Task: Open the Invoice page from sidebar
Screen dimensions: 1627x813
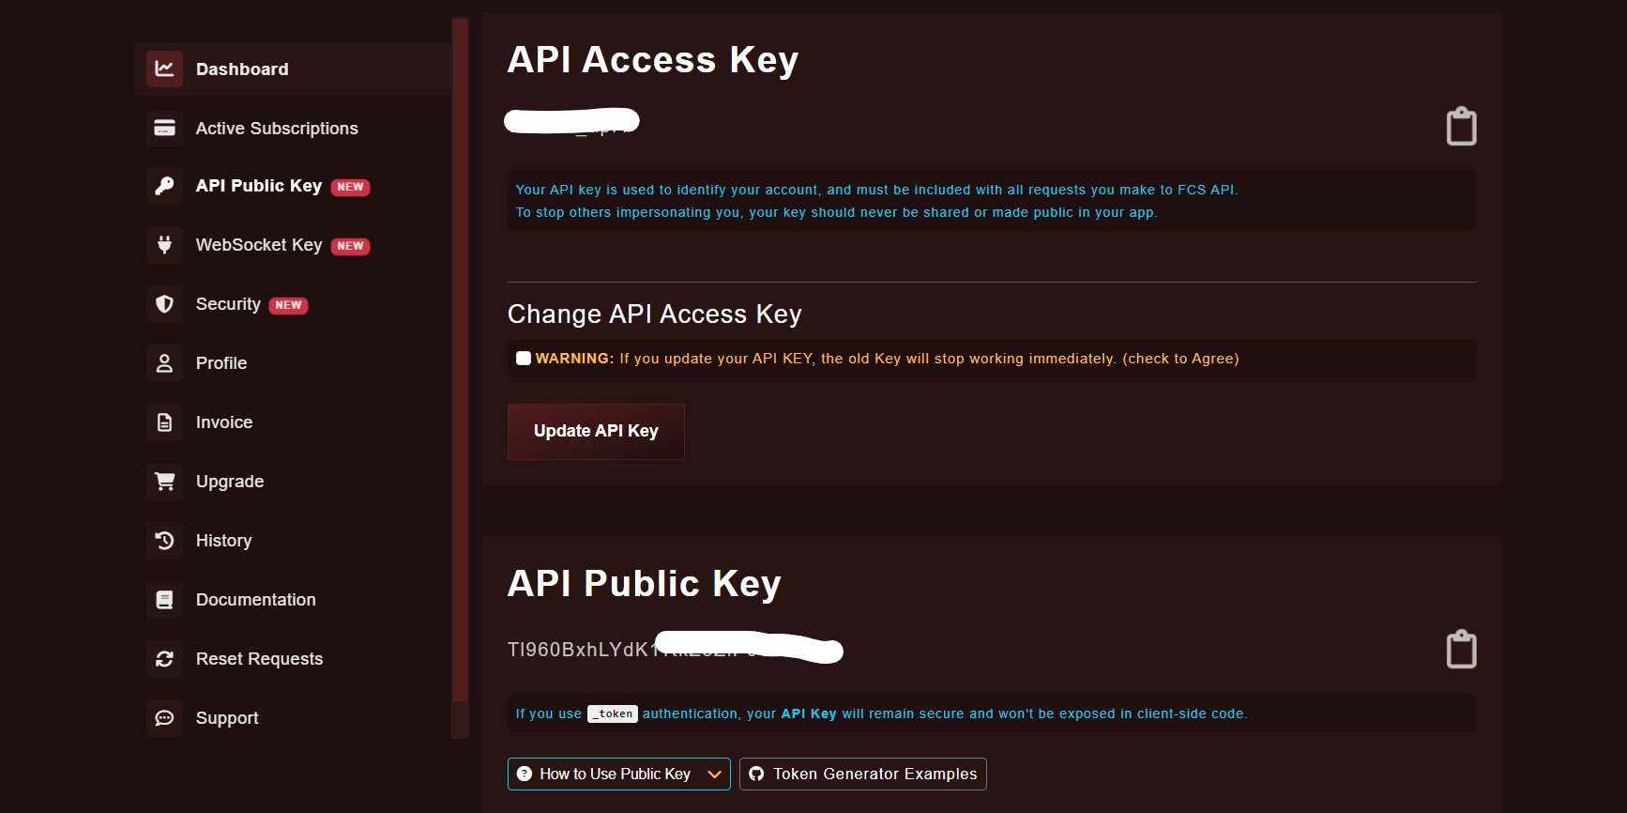Action: click(224, 422)
